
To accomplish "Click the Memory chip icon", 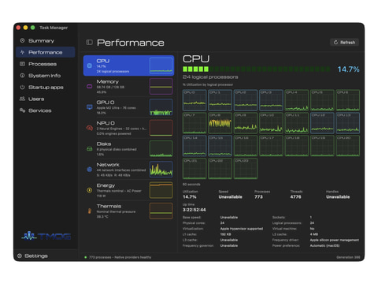I will [x=89, y=86].
